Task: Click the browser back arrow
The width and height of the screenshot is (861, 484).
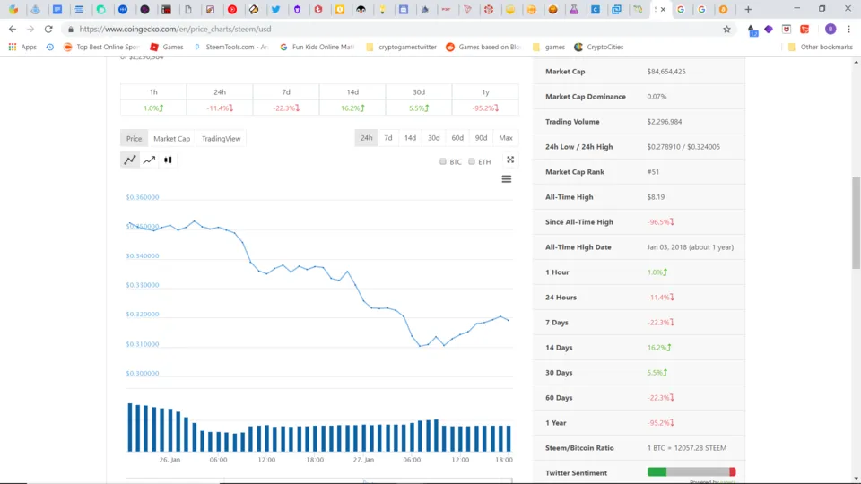Action: [x=12, y=29]
